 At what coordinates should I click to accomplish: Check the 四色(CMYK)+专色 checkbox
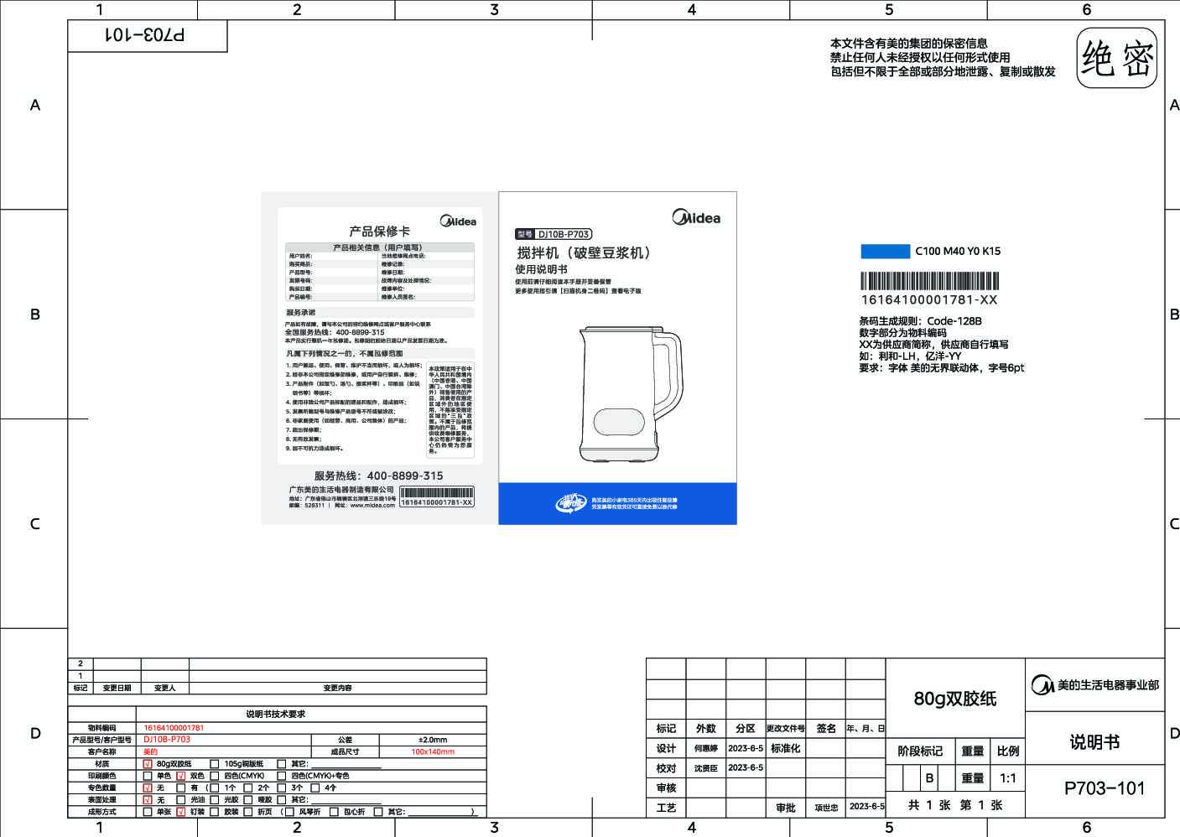click(x=282, y=776)
